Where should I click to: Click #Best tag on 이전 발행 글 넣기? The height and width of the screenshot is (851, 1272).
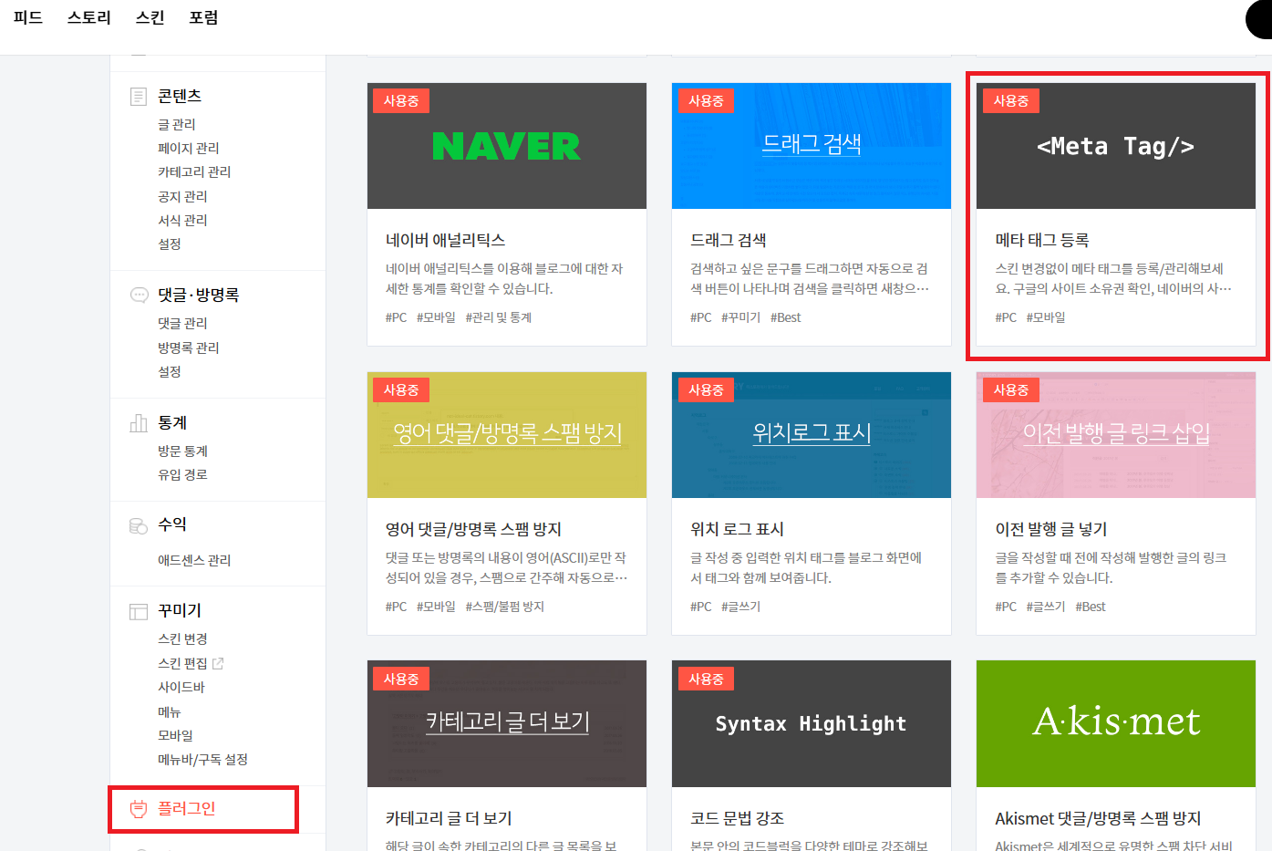click(x=1091, y=607)
